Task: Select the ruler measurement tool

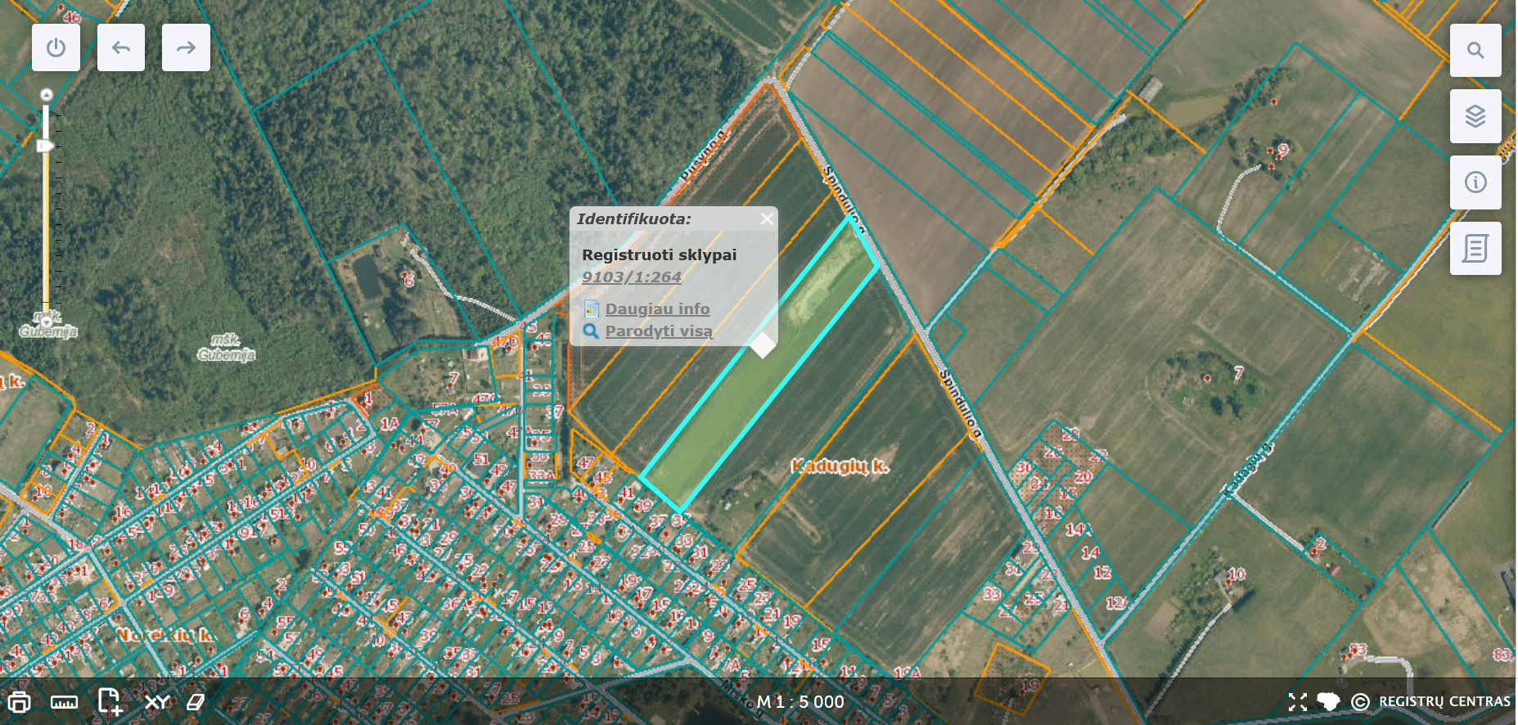Action: click(x=64, y=702)
